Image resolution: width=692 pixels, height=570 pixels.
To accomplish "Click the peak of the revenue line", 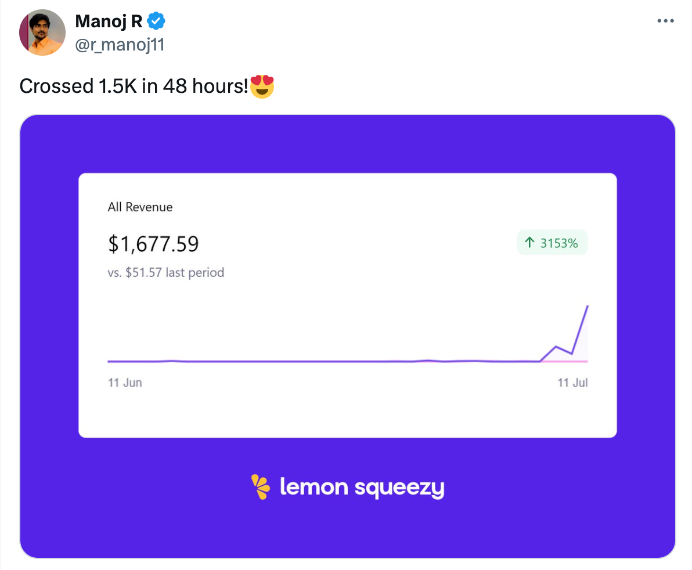I will point(588,306).
